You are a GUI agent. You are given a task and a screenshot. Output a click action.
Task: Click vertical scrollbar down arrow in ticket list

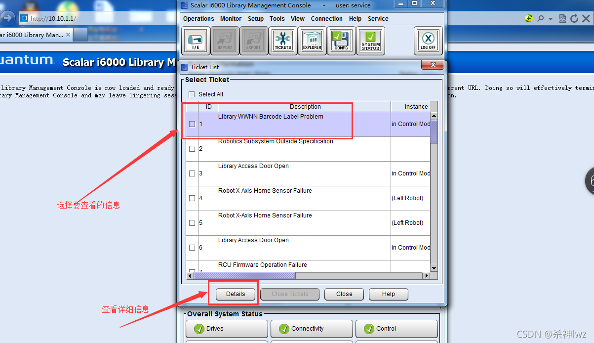434,268
